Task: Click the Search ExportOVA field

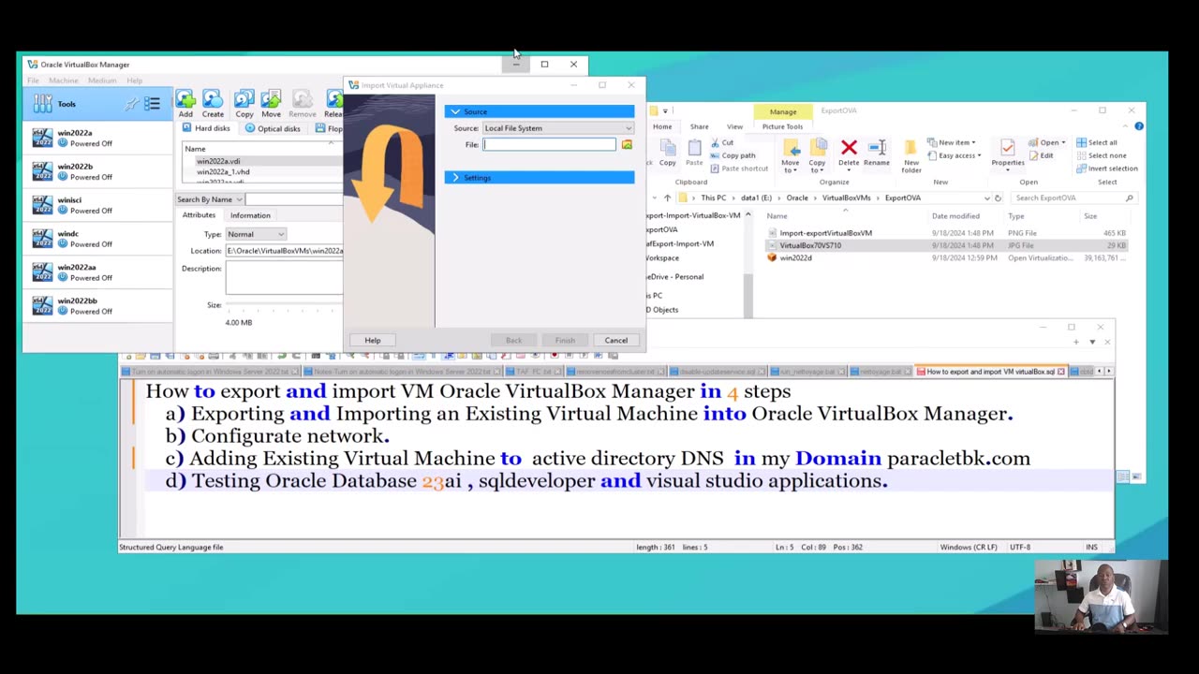Action: coord(1073,198)
